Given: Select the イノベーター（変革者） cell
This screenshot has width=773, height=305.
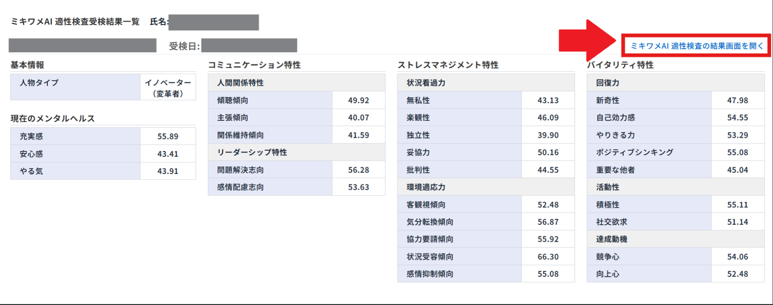Looking at the screenshot, I should (x=168, y=88).
